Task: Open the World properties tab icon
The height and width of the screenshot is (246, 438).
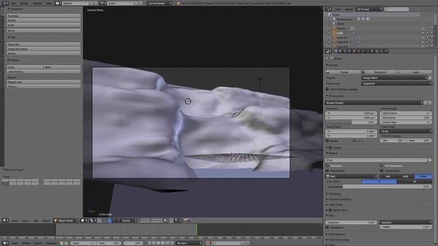Action: [x=350, y=51]
